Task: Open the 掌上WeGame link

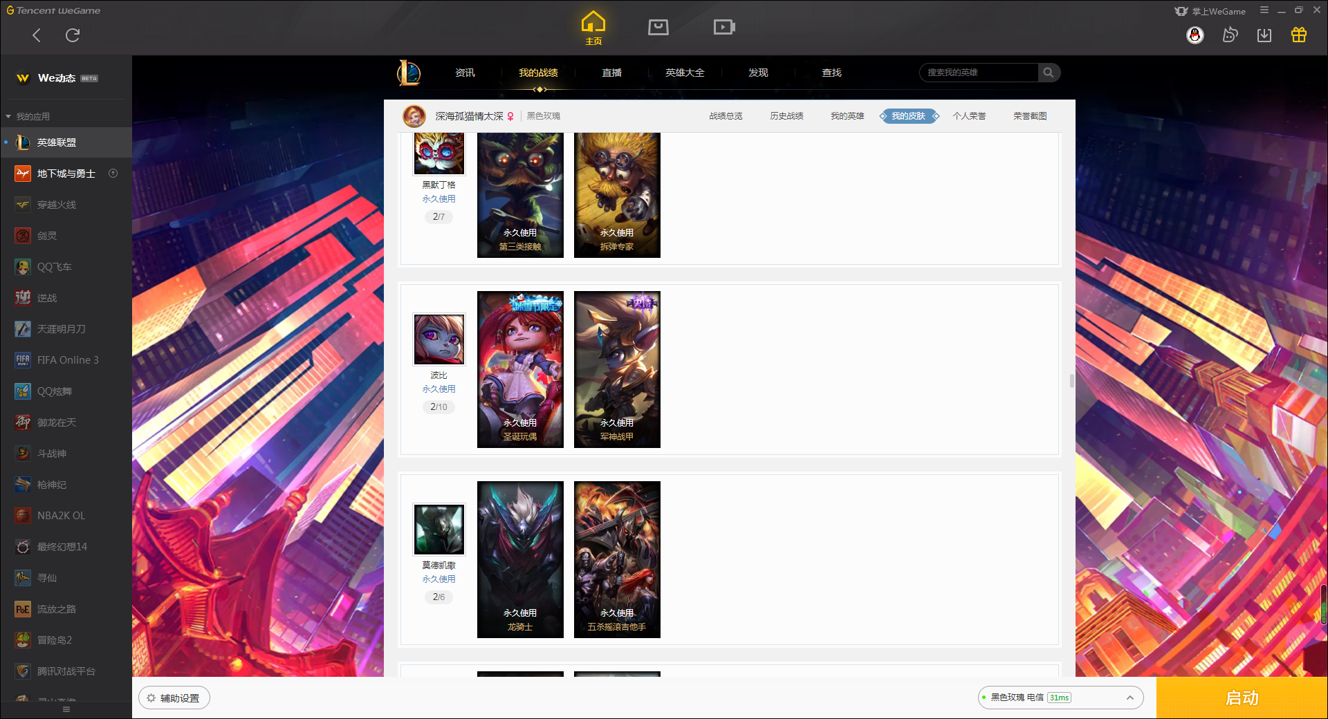Action: [1210, 11]
